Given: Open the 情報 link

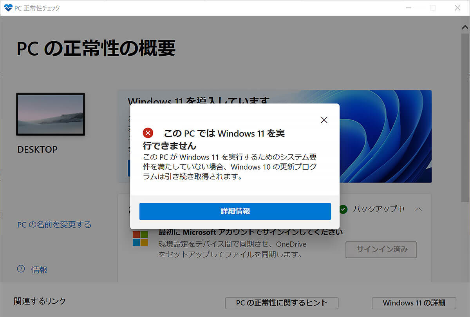Looking at the screenshot, I should click(39, 270).
